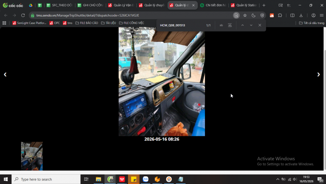Close the find-in-page bar
Screen dimensions: 326x184
260,25
